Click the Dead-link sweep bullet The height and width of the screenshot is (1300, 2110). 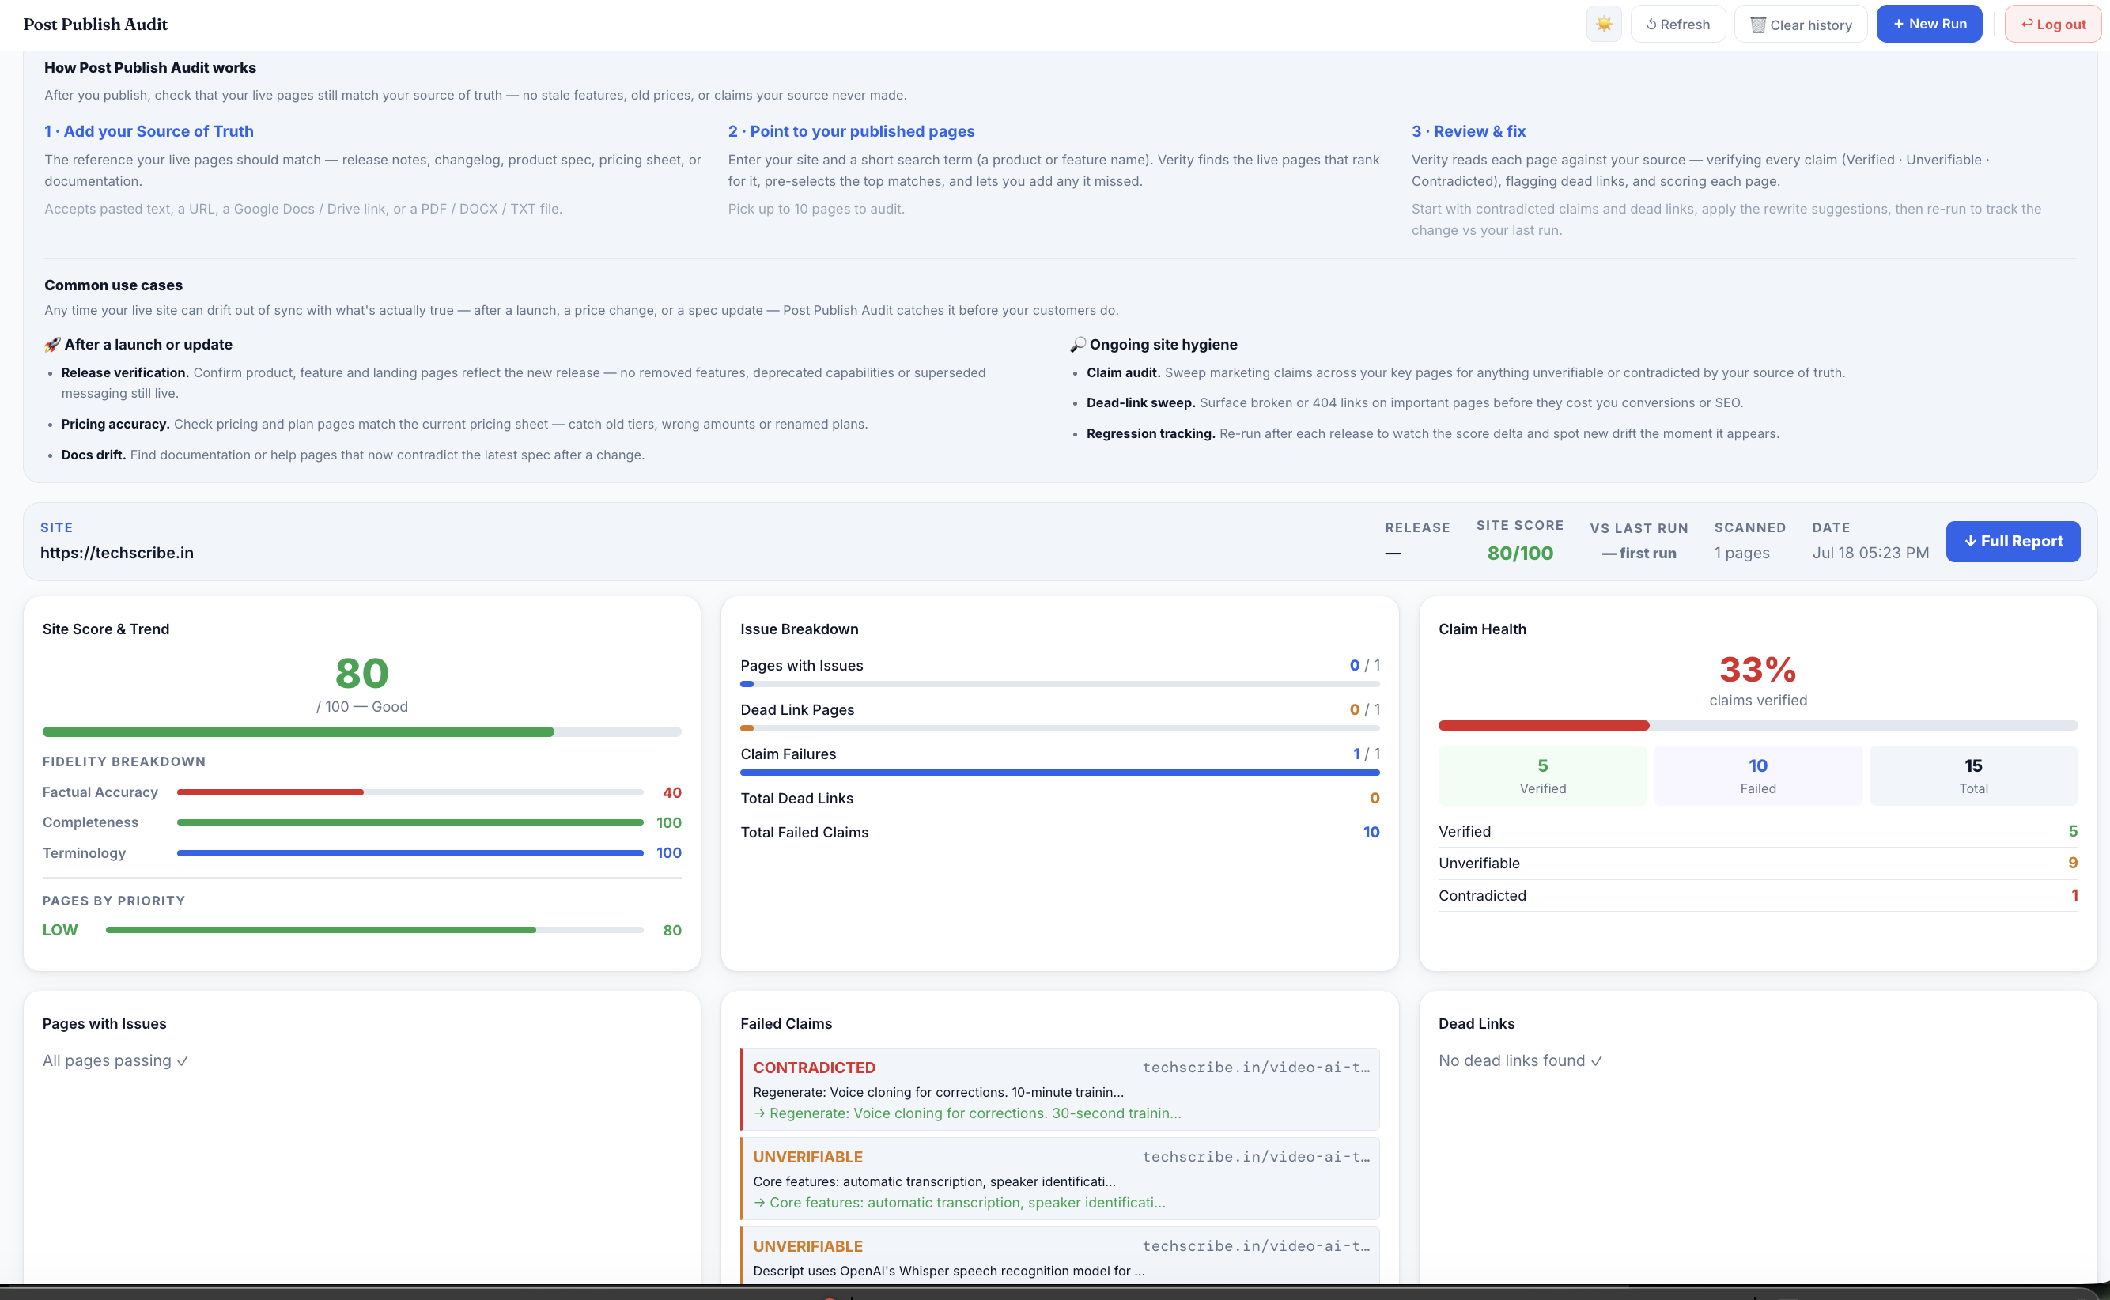[x=1414, y=402]
